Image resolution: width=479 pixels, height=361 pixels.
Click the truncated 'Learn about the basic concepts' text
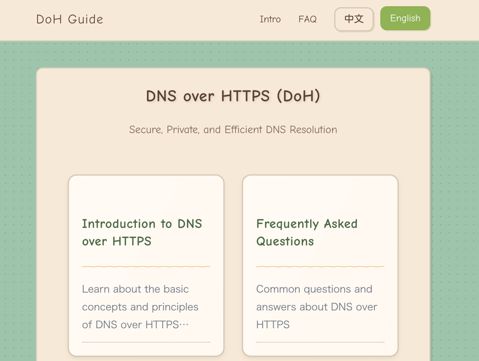pyautogui.click(x=140, y=307)
